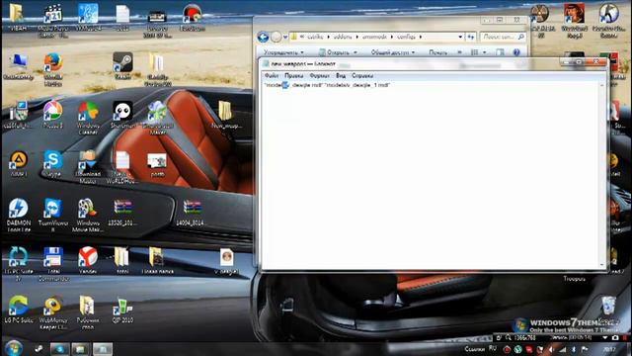Viewport: 632px width, 356px height.
Task: Open Media Player Classic desktop shortcut
Action: tap(52, 20)
